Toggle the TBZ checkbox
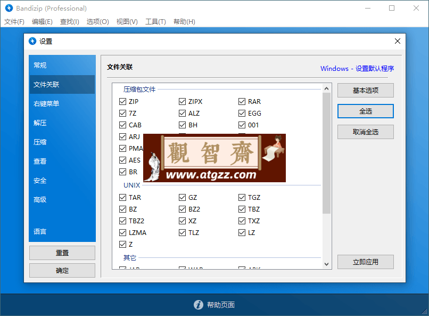 click(x=242, y=209)
